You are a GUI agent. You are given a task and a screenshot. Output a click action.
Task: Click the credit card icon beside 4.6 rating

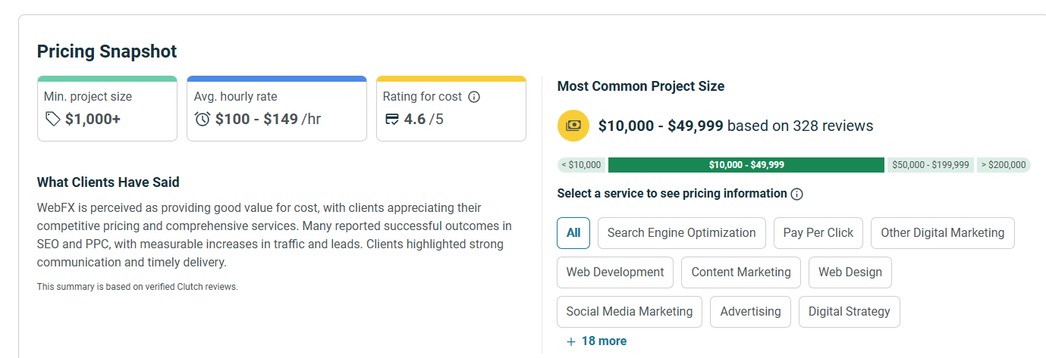click(392, 119)
